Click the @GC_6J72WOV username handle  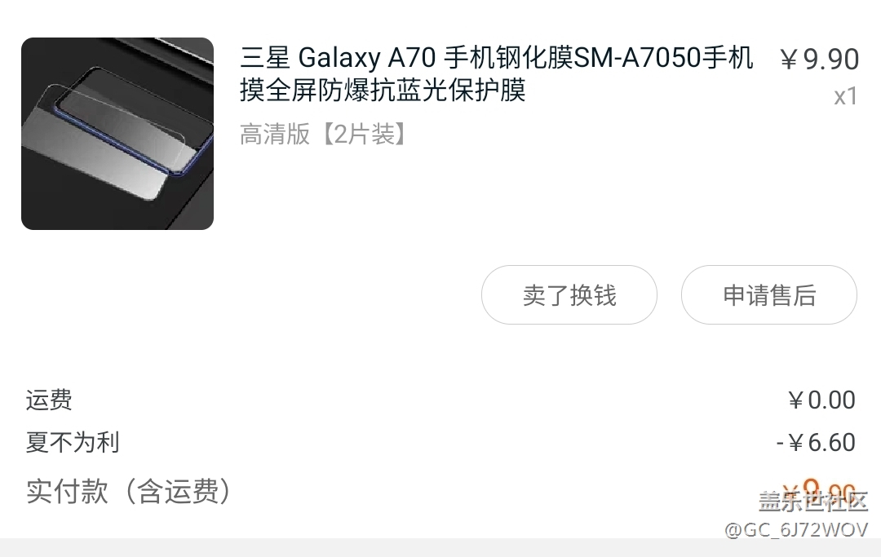click(796, 529)
